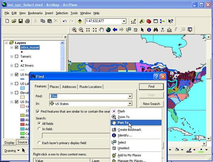Image resolution: width=213 pixels, height=162 pixels.
Task: Save the map document
Action: point(21,21)
